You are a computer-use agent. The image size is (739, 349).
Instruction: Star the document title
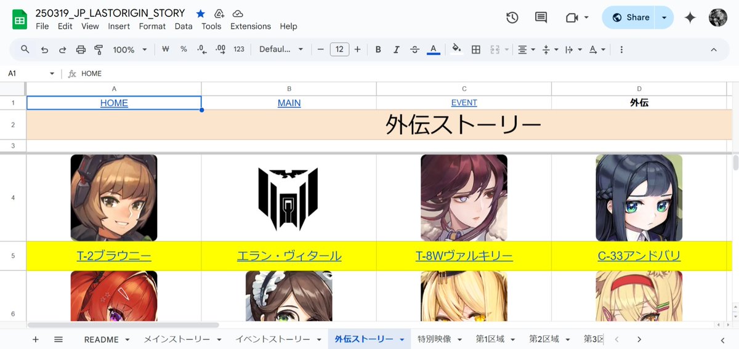[200, 14]
